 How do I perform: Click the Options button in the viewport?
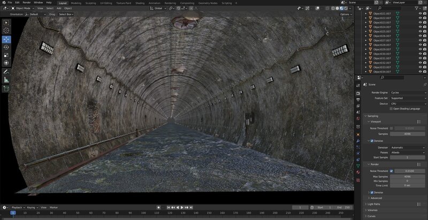[345, 14]
